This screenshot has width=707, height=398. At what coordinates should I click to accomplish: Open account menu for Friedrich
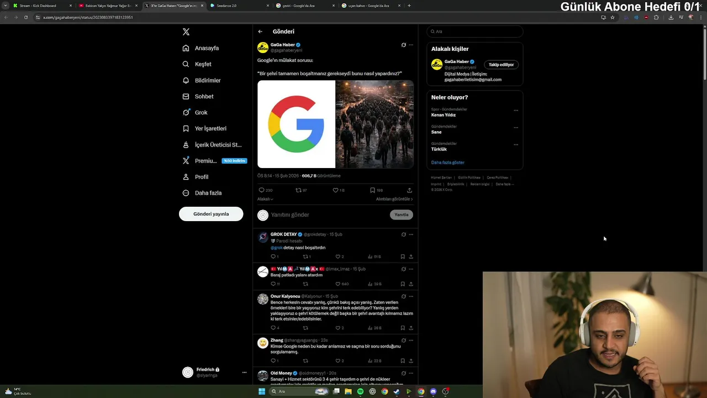(214, 372)
